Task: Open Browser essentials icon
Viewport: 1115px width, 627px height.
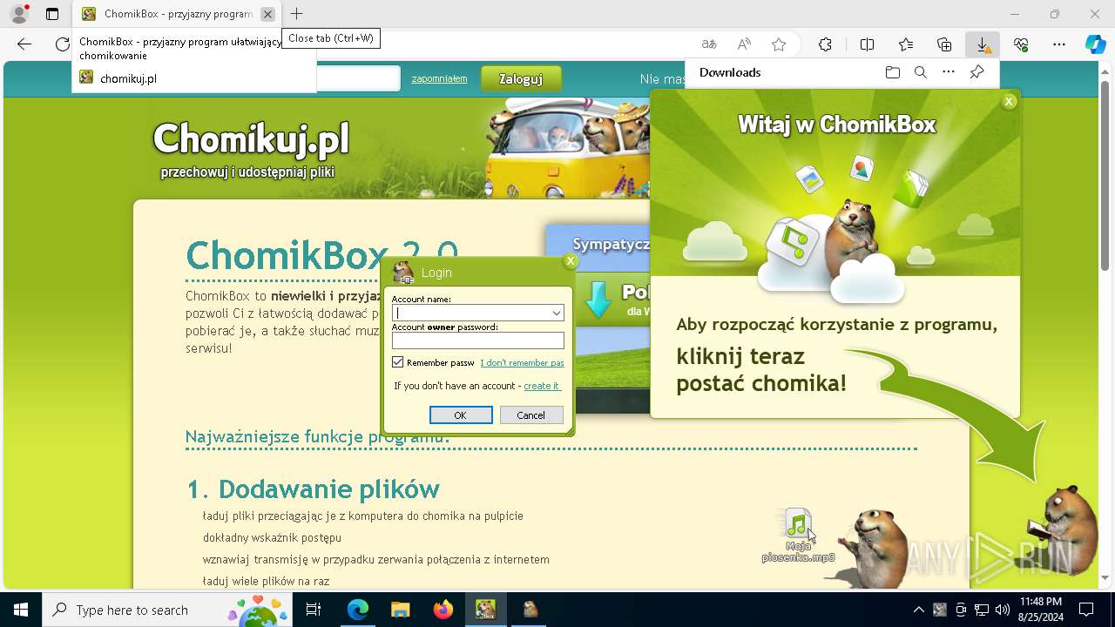Action: pos(1021,44)
